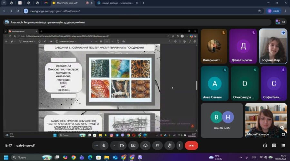Viewport: 290px width, 161px height.
Task: Select the Богдана Фар... video tile
Action: click(x=273, y=46)
